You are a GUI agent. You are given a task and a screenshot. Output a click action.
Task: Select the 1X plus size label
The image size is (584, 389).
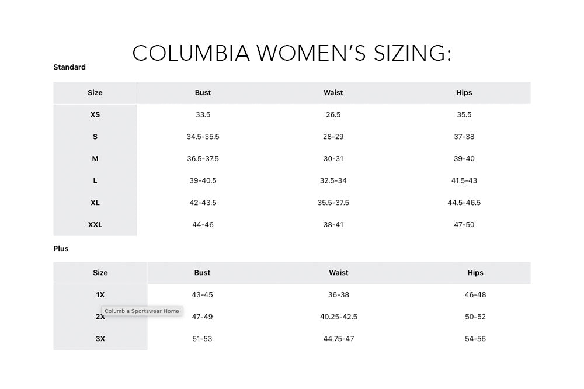pos(100,295)
